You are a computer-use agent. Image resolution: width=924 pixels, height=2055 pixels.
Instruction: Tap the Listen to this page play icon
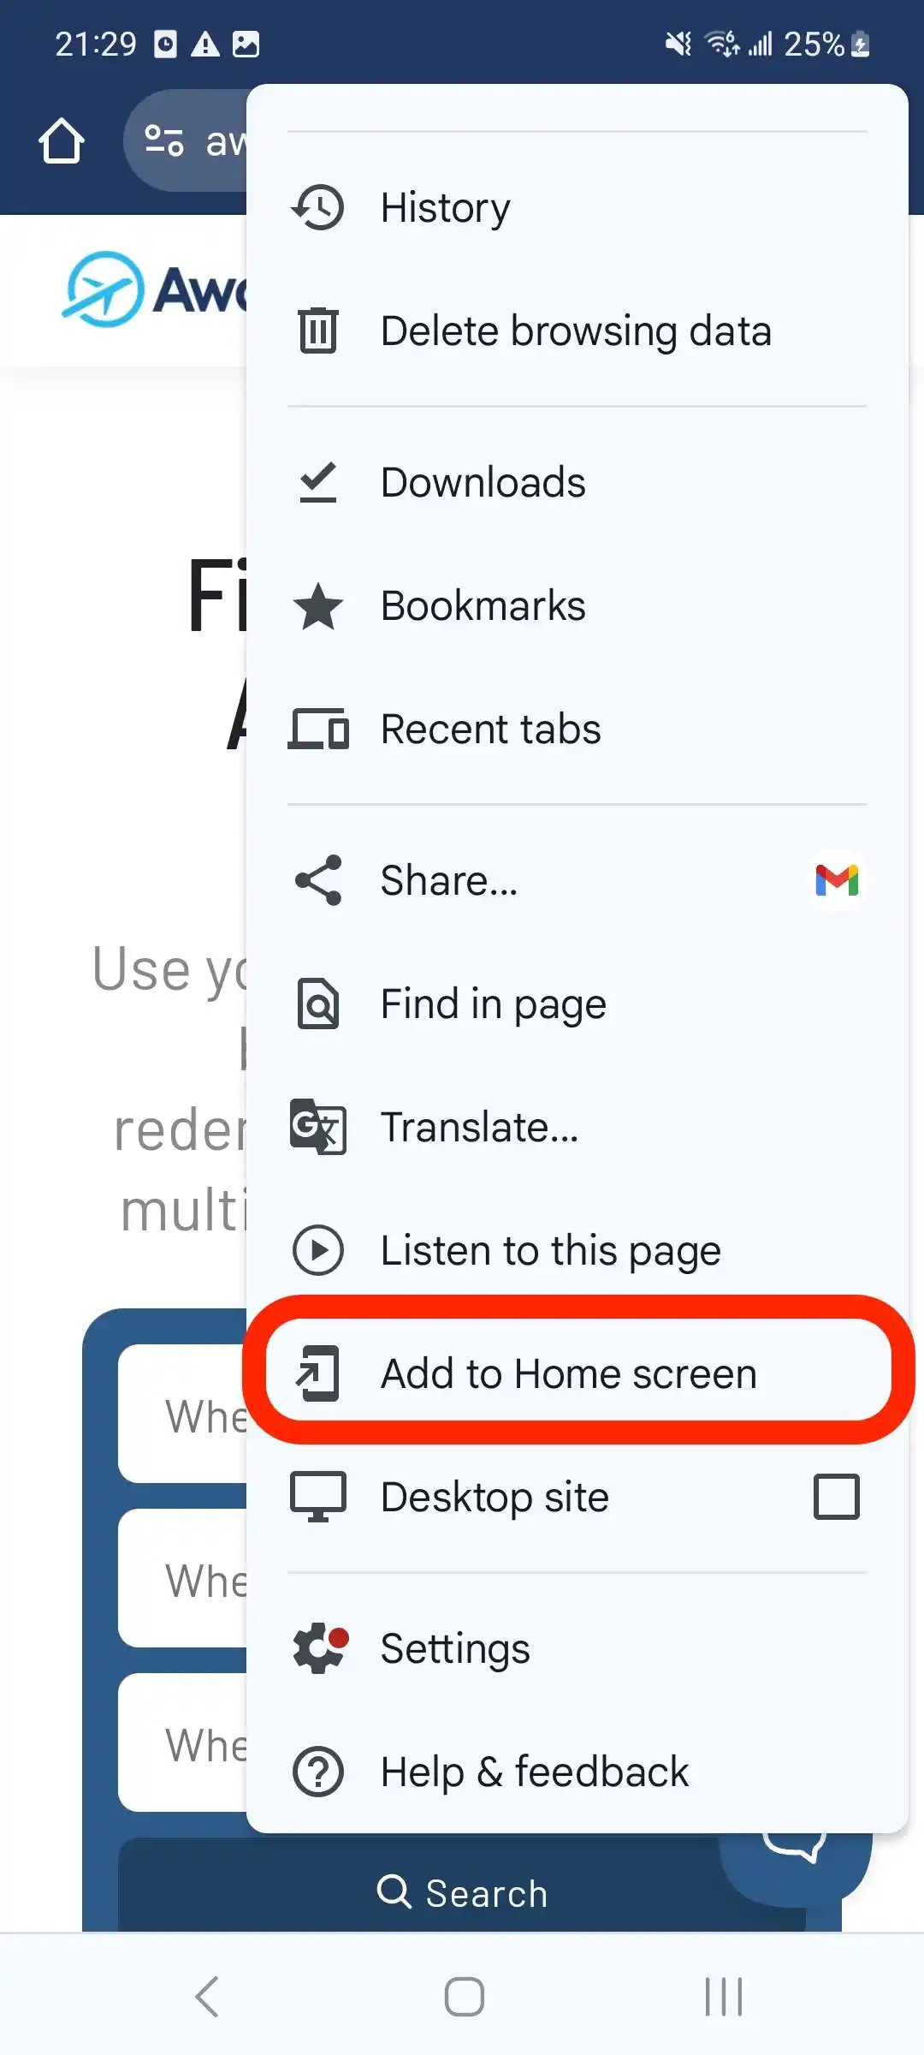pos(317,1250)
